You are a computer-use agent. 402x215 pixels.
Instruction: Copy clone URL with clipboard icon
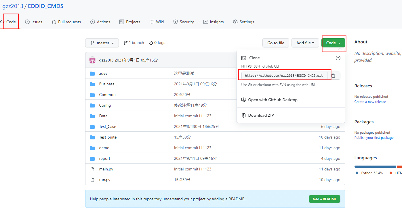[x=334, y=76]
